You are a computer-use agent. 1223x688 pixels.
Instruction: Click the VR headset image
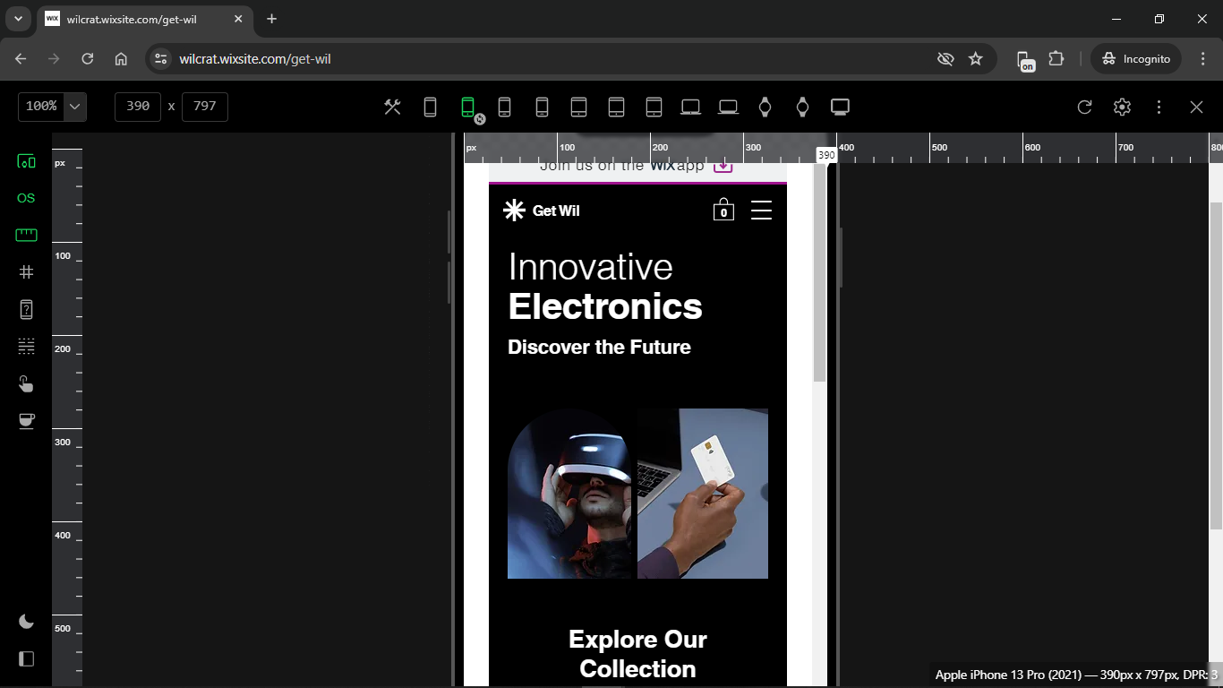(x=569, y=494)
